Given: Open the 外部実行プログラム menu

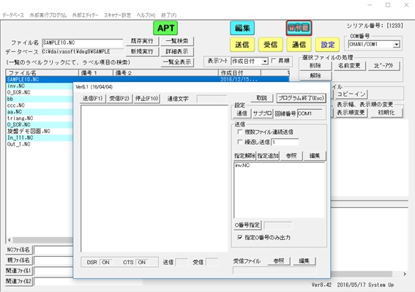Looking at the screenshot, I should [48, 15].
